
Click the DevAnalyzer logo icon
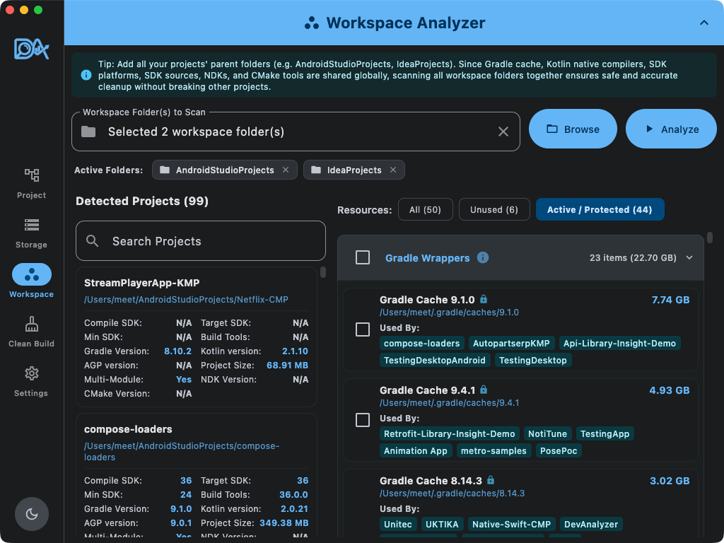[x=31, y=49]
